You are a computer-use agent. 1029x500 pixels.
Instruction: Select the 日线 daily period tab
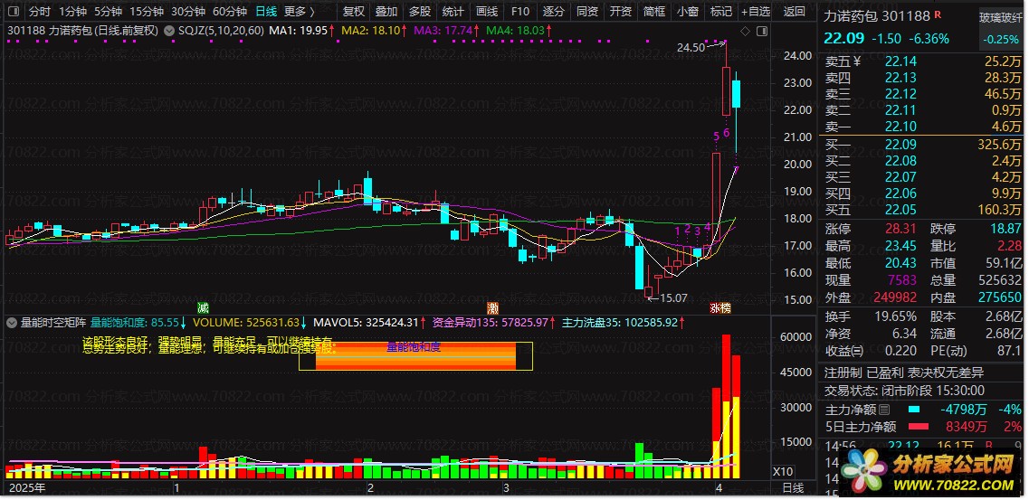tap(266, 11)
